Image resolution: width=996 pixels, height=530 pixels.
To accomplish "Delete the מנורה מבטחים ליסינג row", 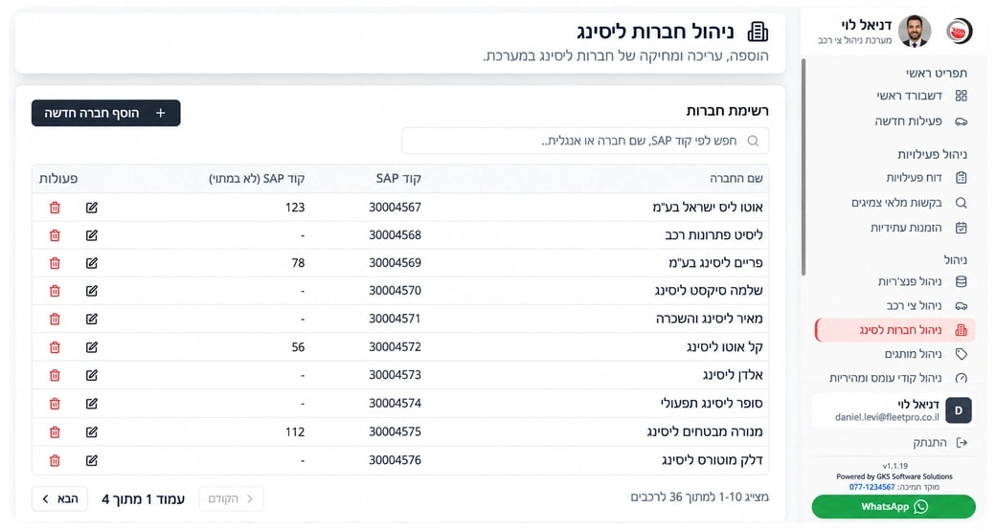I will click(55, 431).
